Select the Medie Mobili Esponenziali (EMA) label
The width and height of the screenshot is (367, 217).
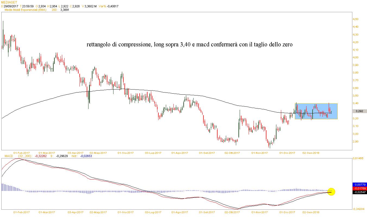pos(26,10)
